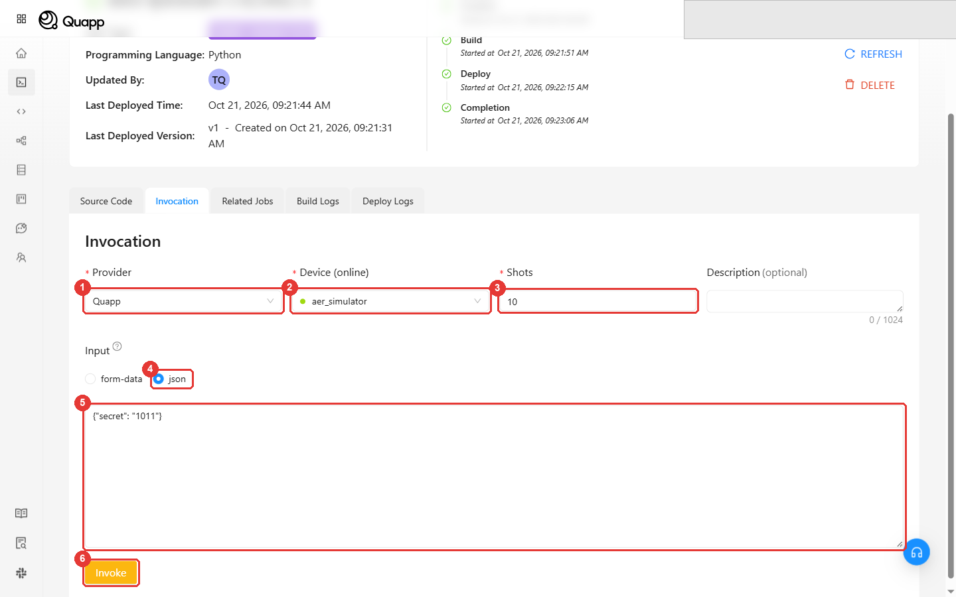Click the Description optional text area
The height and width of the screenshot is (597, 956).
pos(805,301)
